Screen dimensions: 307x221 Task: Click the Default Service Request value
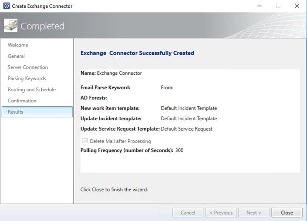coord(187,129)
